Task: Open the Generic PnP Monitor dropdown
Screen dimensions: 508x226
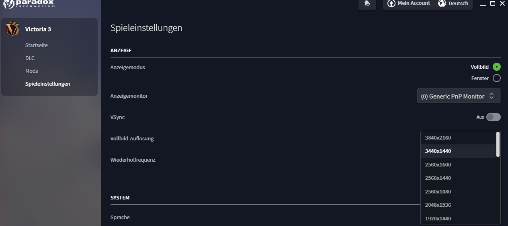Action: coord(459,96)
